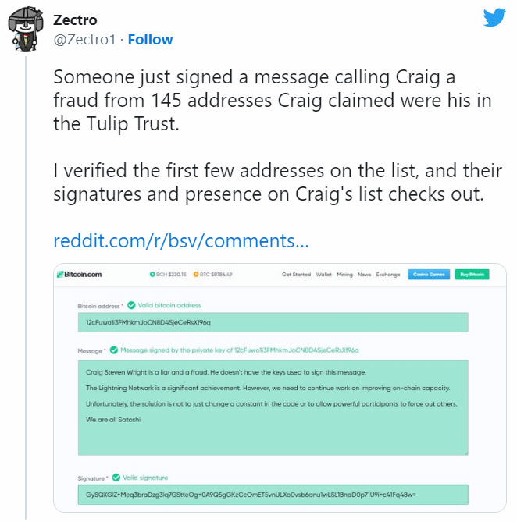Click the BCH price ticker icon
Viewport: 517px width, 522px height.
152,275
